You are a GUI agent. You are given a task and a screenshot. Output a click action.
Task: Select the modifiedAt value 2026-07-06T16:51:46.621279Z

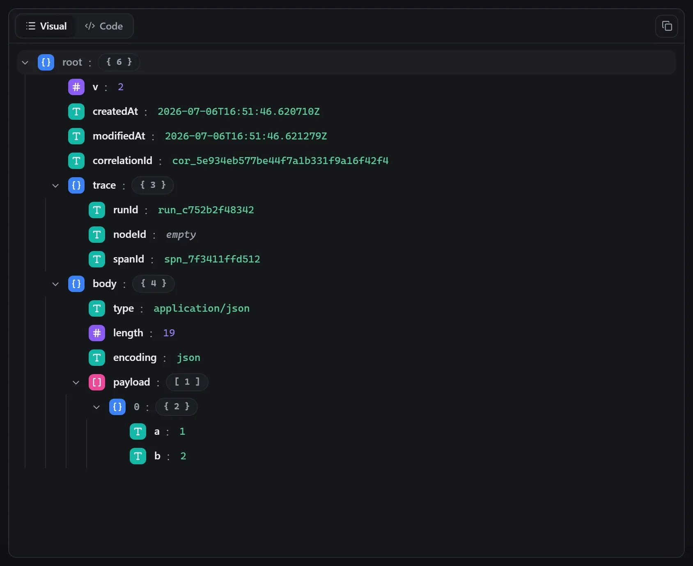246,136
